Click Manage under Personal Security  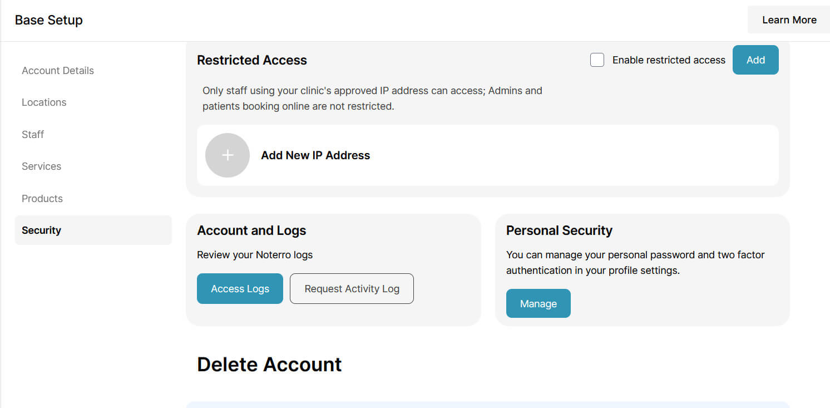(x=538, y=303)
